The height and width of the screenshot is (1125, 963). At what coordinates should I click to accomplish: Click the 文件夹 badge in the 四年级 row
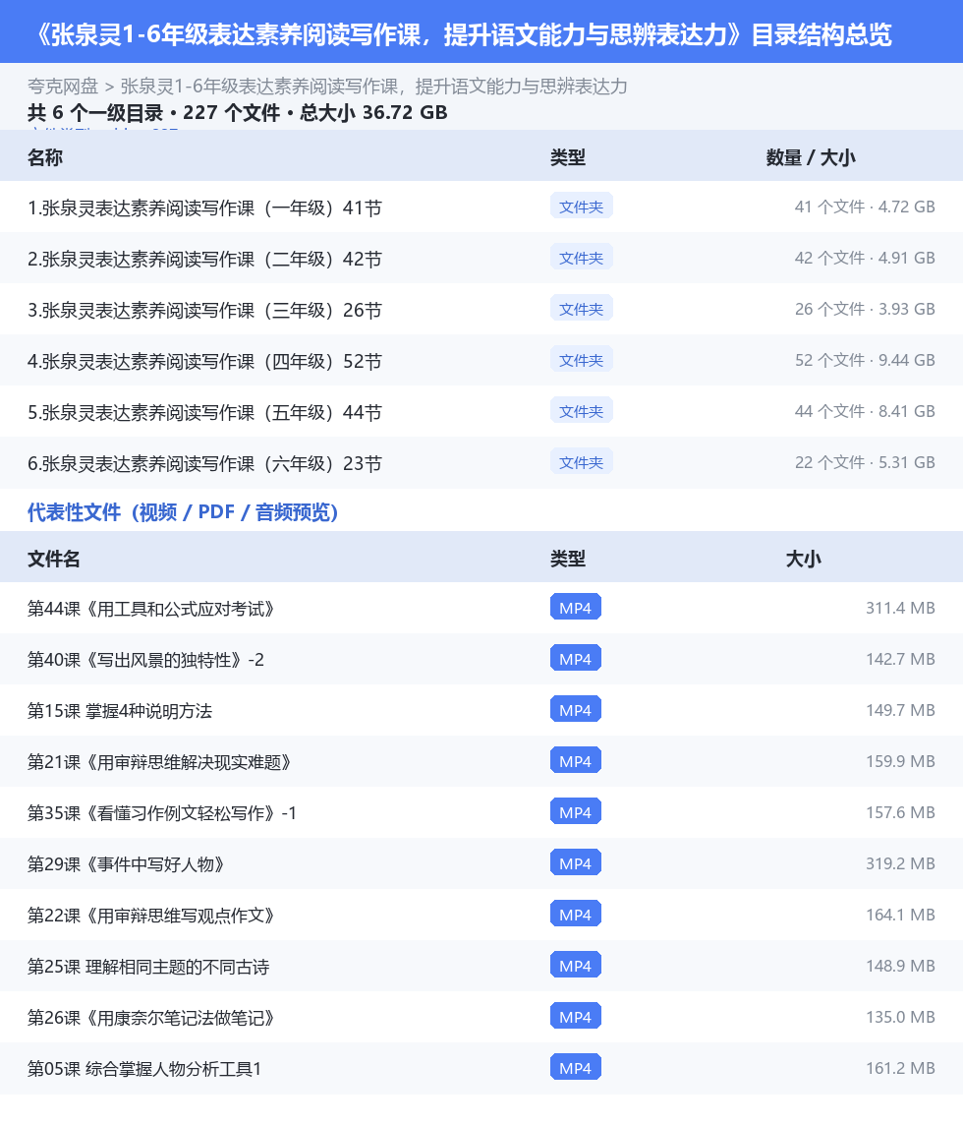coord(582,360)
